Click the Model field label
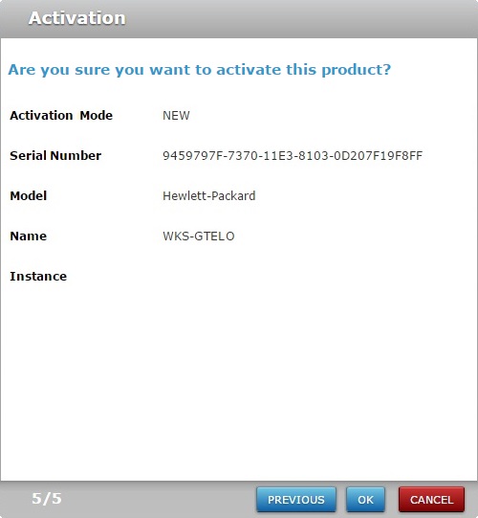The image size is (478, 518). pos(29,196)
